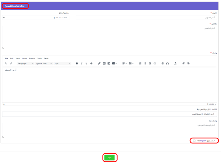Click the title input field
The height and width of the screenshot is (163, 221).
[146, 18]
